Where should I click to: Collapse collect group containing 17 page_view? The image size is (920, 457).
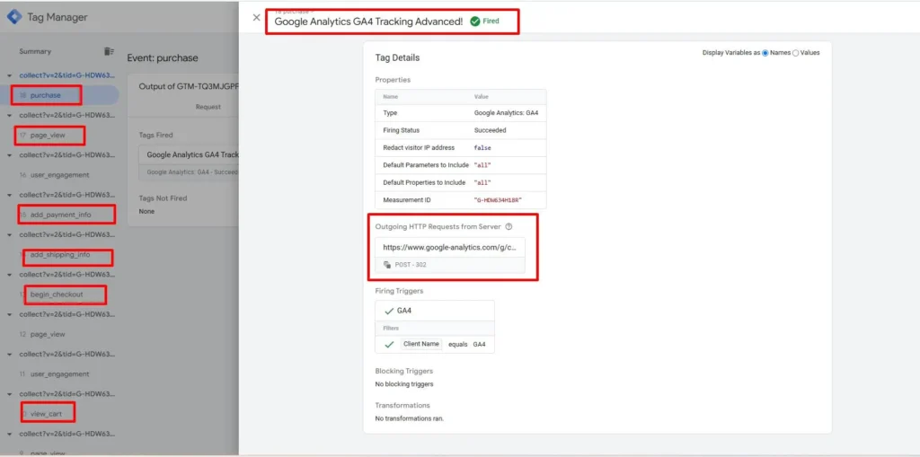(x=9, y=116)
